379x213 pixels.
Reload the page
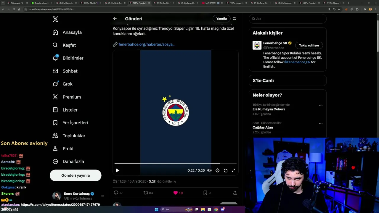[14, 9]
